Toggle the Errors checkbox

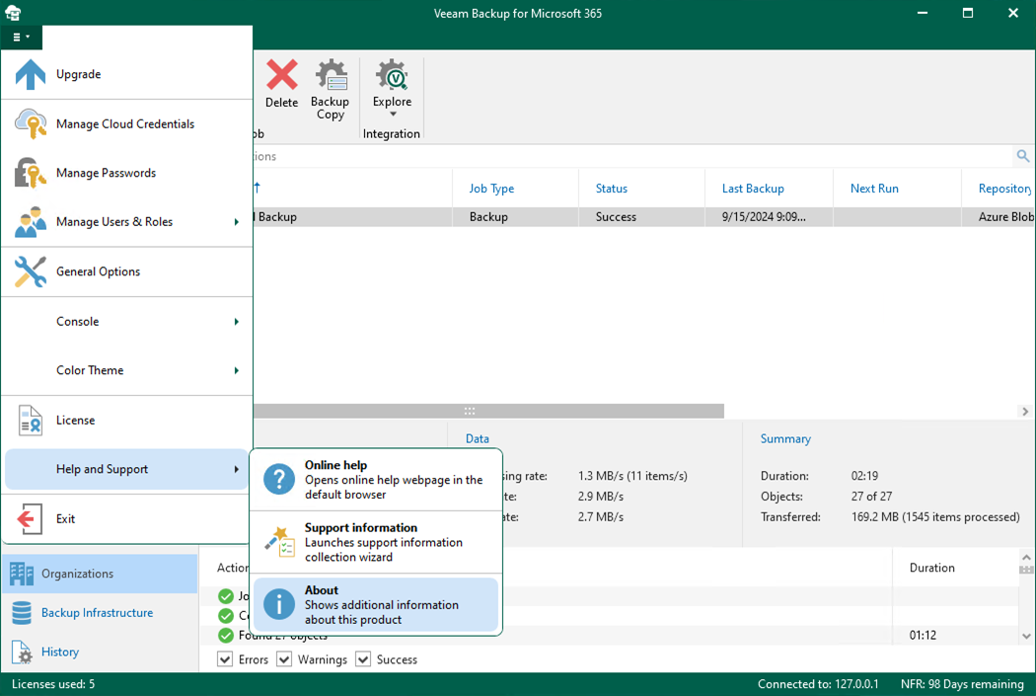coord(225,659)
